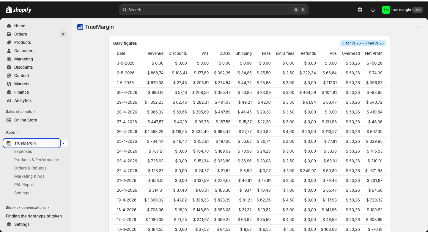The height and width of the screenshot is (232, 428).
Task: Click the Discounts badge icon
Action: click(9, 67)
